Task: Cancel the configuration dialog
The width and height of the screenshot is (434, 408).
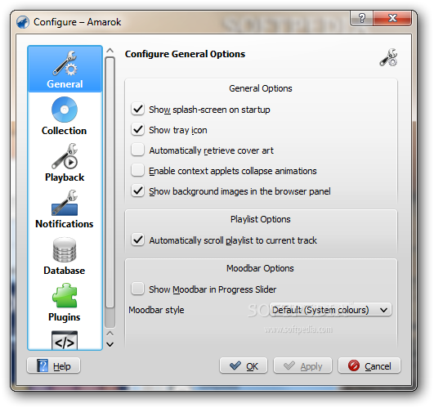Action: 369,366
